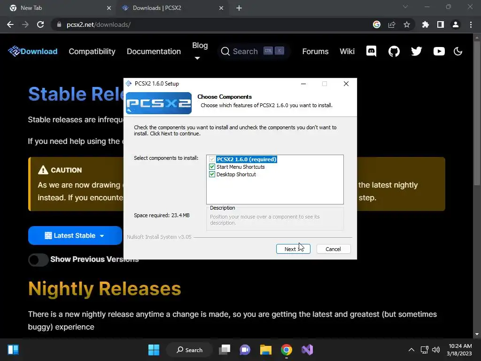
Task: Open the Latest Stable dropdown button
Action: [x=75, y=235]
